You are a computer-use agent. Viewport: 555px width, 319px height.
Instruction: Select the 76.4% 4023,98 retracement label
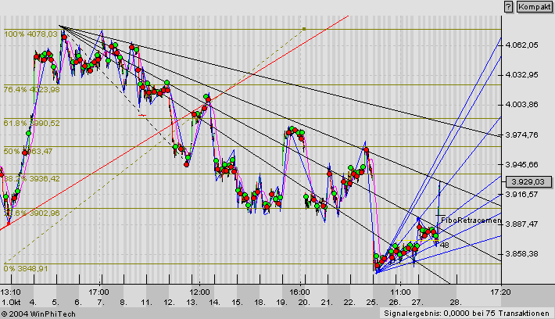(31, 90)
